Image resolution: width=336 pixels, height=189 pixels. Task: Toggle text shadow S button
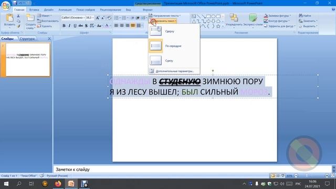[x=86, y=26]
